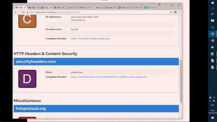Click the taskbar icon below Firefox
Viewport: 217px width, 122px height.
(213, 47)
